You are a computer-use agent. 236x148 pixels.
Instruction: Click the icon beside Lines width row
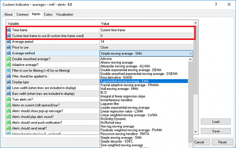(9, 88)
